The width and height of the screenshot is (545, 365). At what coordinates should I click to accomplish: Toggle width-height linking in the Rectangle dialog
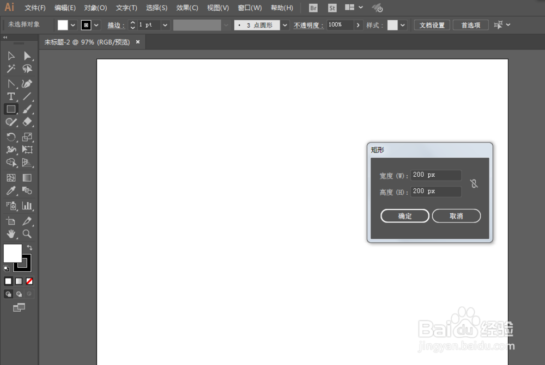(474, 183)
